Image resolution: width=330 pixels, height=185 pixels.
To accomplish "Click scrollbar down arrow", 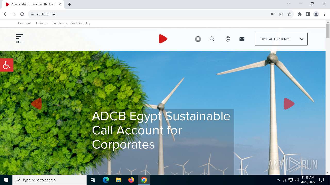I will (328, 172).
